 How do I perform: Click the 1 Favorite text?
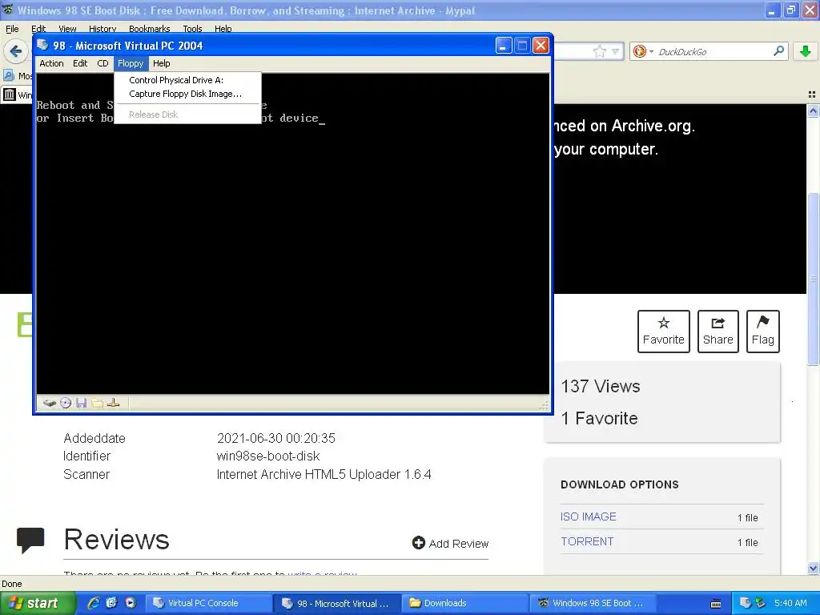599,418
